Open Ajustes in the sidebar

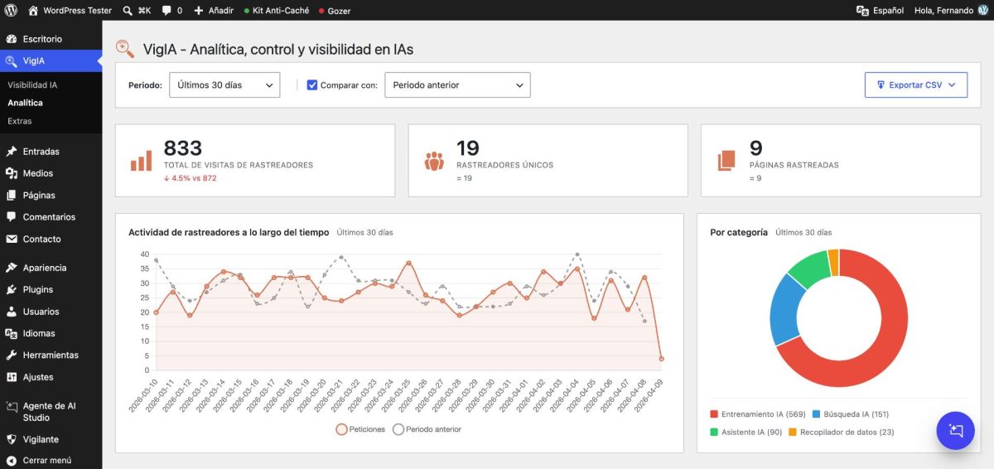[x=51, y=377]
